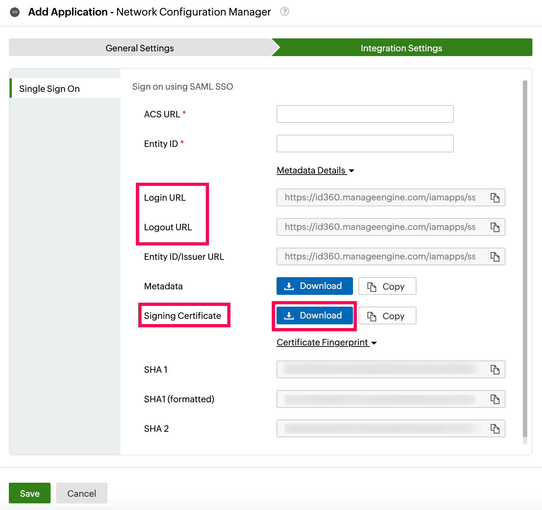Collapse the Metadata Details section
The image size is (542, 510).
315,170
